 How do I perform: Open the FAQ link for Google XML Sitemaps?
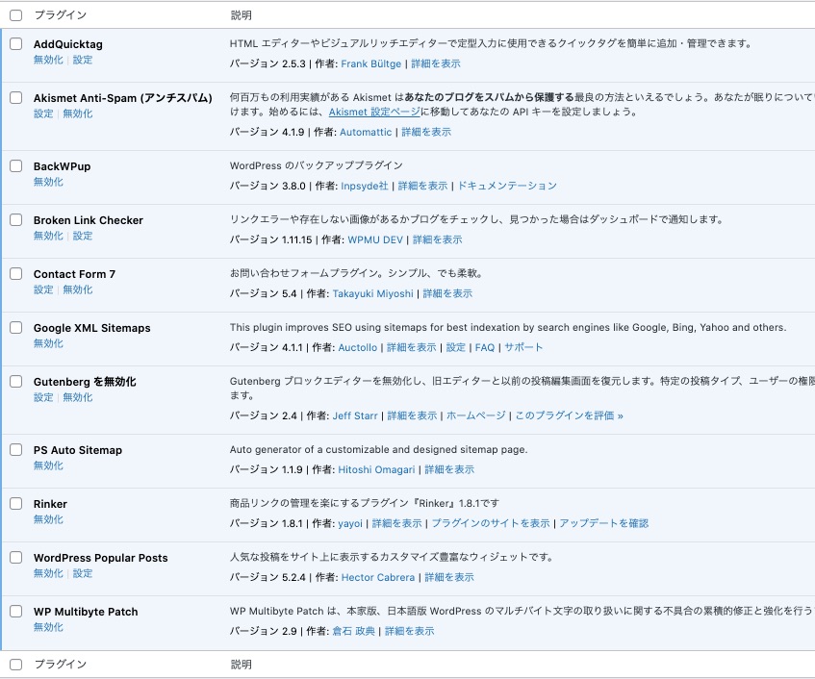485,347
